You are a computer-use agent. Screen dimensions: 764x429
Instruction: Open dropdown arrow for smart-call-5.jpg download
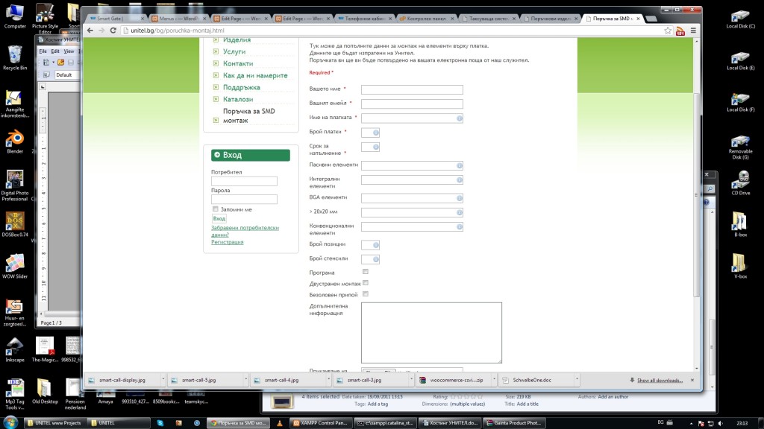245,380
